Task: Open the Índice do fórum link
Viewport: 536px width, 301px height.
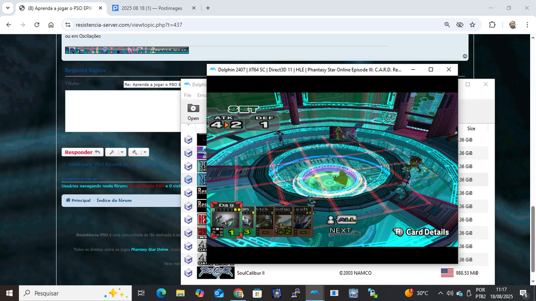Action: tap(114, 200)
